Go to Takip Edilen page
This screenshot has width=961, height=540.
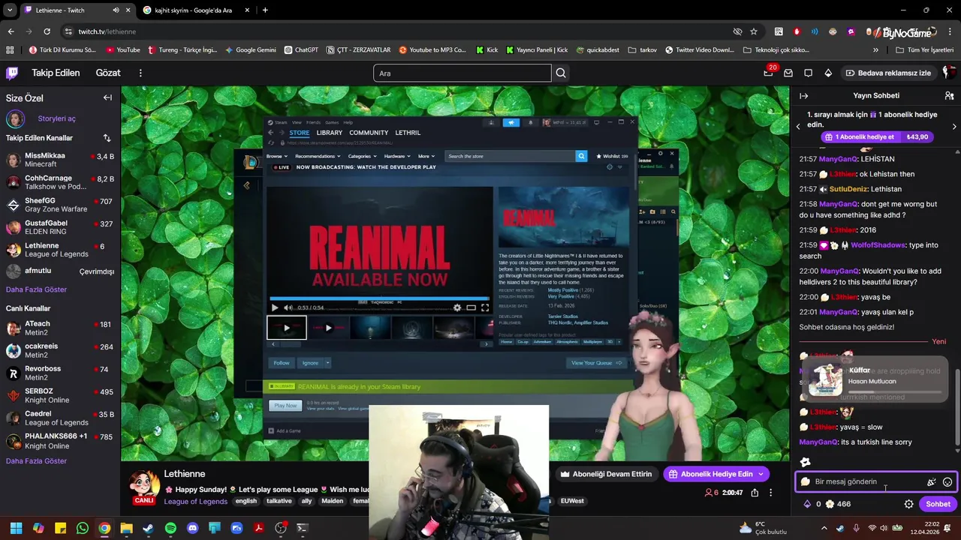click(x=56, y=73)
